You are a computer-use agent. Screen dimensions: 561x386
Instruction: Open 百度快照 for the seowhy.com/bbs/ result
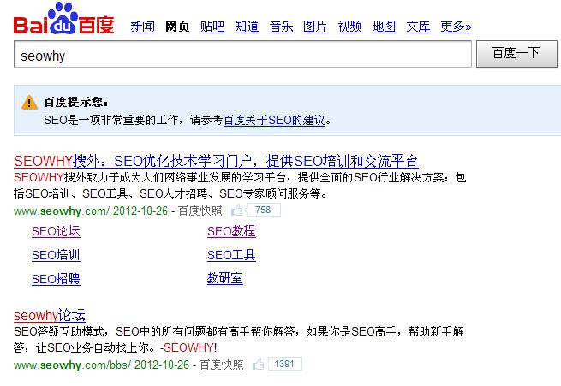[x=222, y=365]
